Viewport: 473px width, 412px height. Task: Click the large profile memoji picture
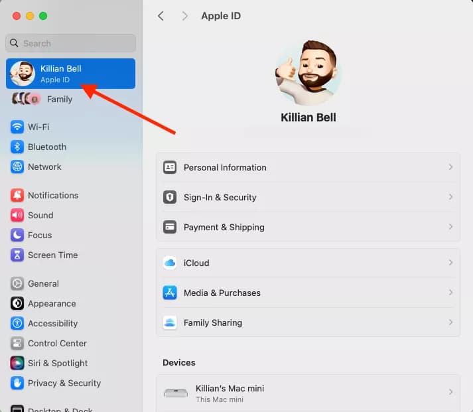coord(308,72)
